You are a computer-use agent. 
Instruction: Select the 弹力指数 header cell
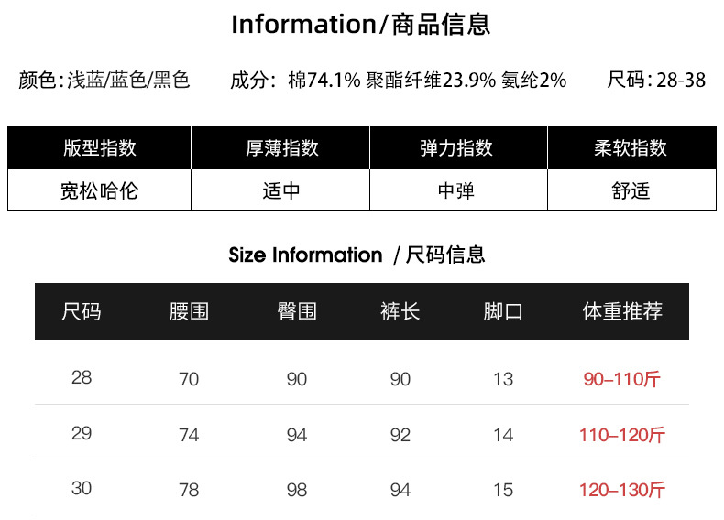(x=456, y=148)
